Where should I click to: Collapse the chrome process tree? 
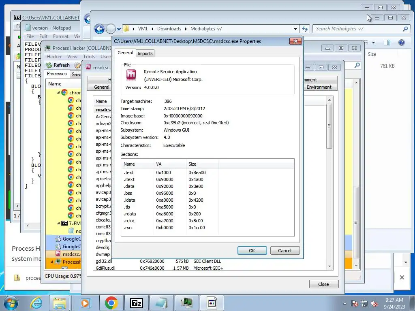click(x=58, y=93)
